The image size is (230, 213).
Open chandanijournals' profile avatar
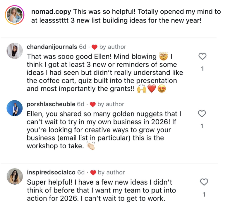point(15,51)
